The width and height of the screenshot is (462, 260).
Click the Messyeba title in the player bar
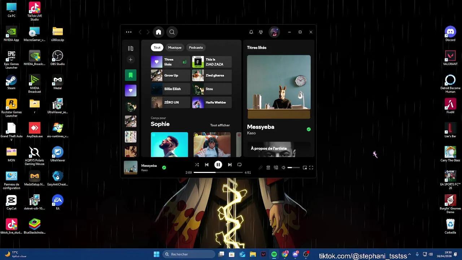[149, 166]
